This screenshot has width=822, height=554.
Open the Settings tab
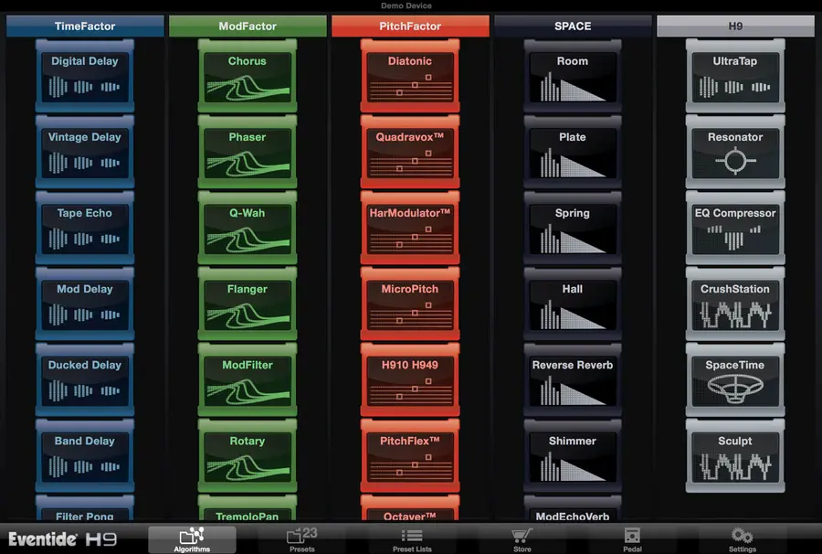coord(743,539)
